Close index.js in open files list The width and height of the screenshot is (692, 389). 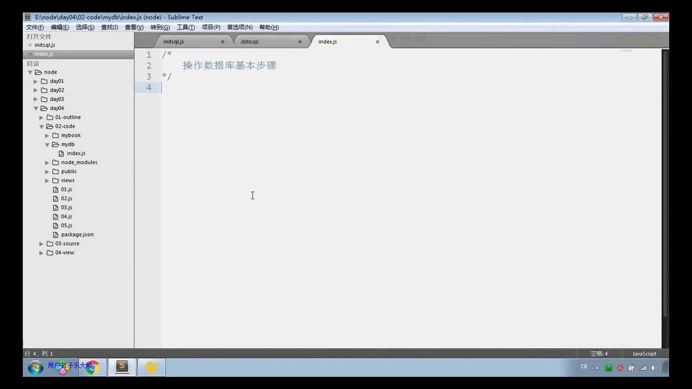pyautogui.click(x=30, y=54)
